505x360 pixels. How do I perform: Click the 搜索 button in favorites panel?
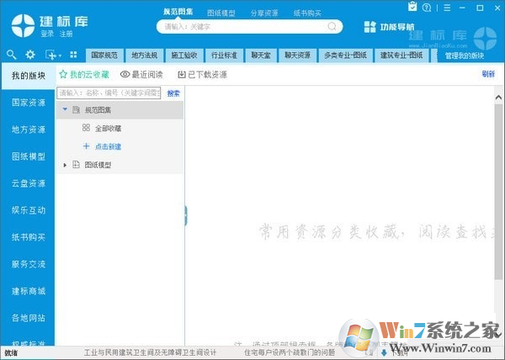click(173, 93)
